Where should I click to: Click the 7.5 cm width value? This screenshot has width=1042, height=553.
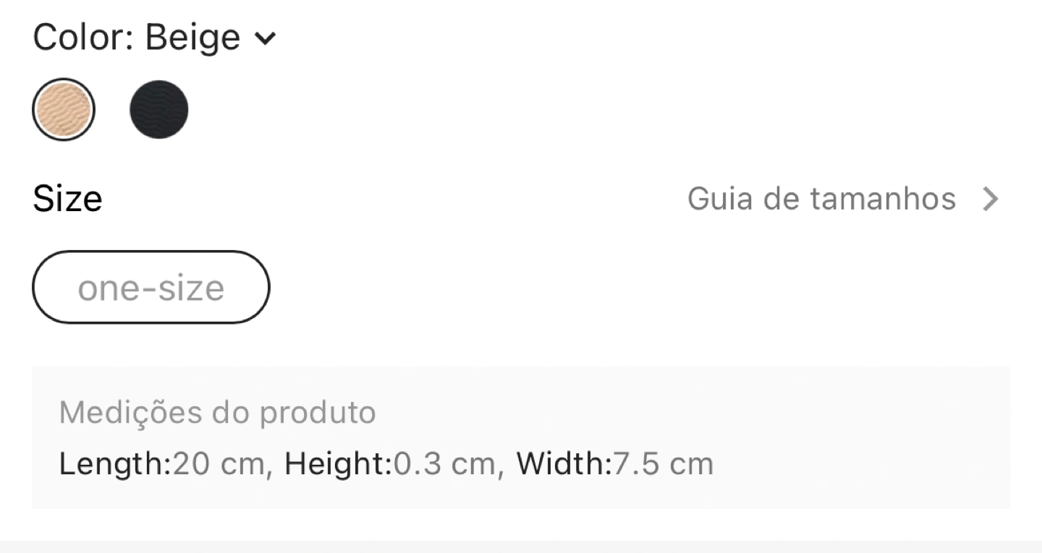(663, 463)
